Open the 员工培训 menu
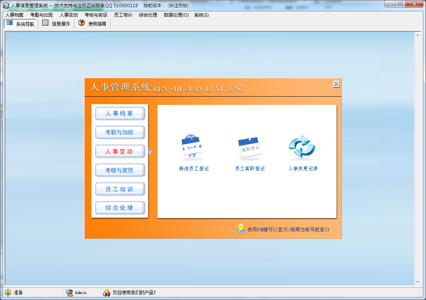The height and width of the screenshot is (300, 426). coord(123,15)
